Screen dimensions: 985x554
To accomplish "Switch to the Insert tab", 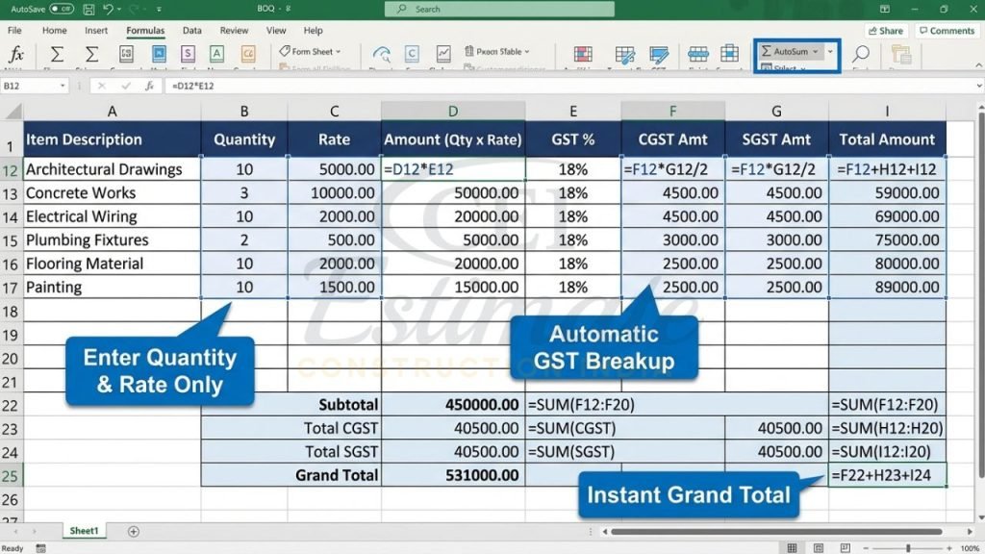I will pyautogui.click(x=96, y=30).
